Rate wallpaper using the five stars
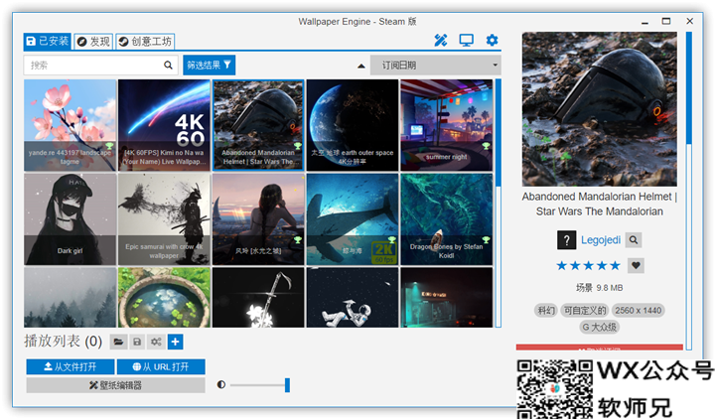The image size is (715, 419). coord(588,265)
